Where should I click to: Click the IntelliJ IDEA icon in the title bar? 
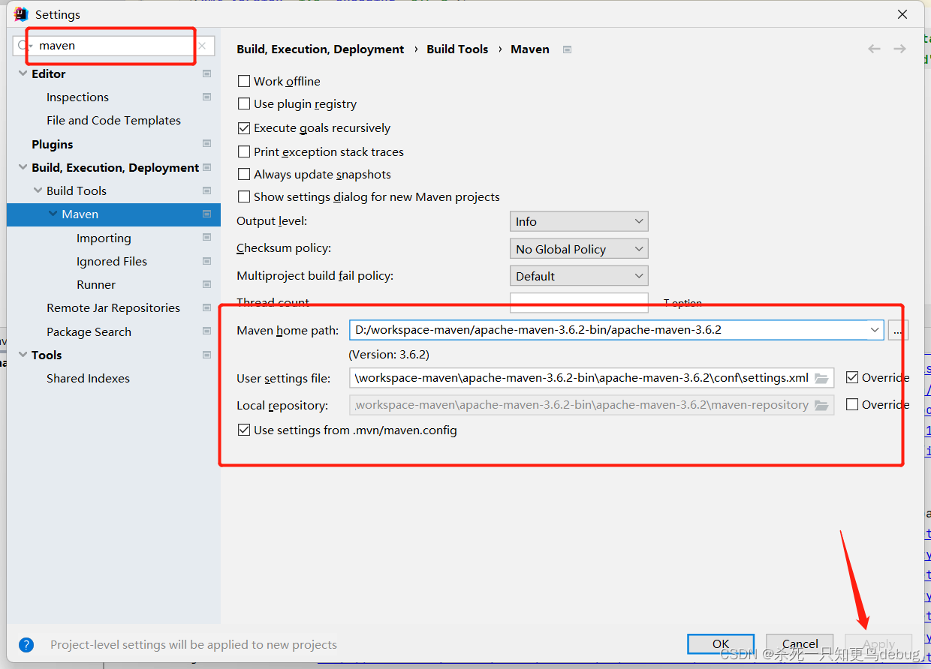(x=21, y=14)
